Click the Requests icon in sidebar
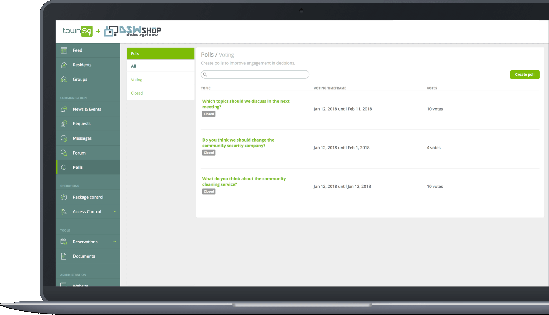The height and width of the screenshot is (315, 549). click(x=64, y=124)
